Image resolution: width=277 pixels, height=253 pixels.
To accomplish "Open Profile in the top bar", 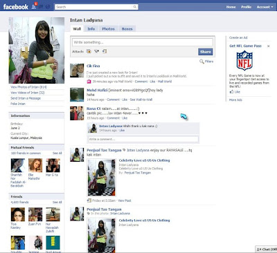I will point(246,7).
